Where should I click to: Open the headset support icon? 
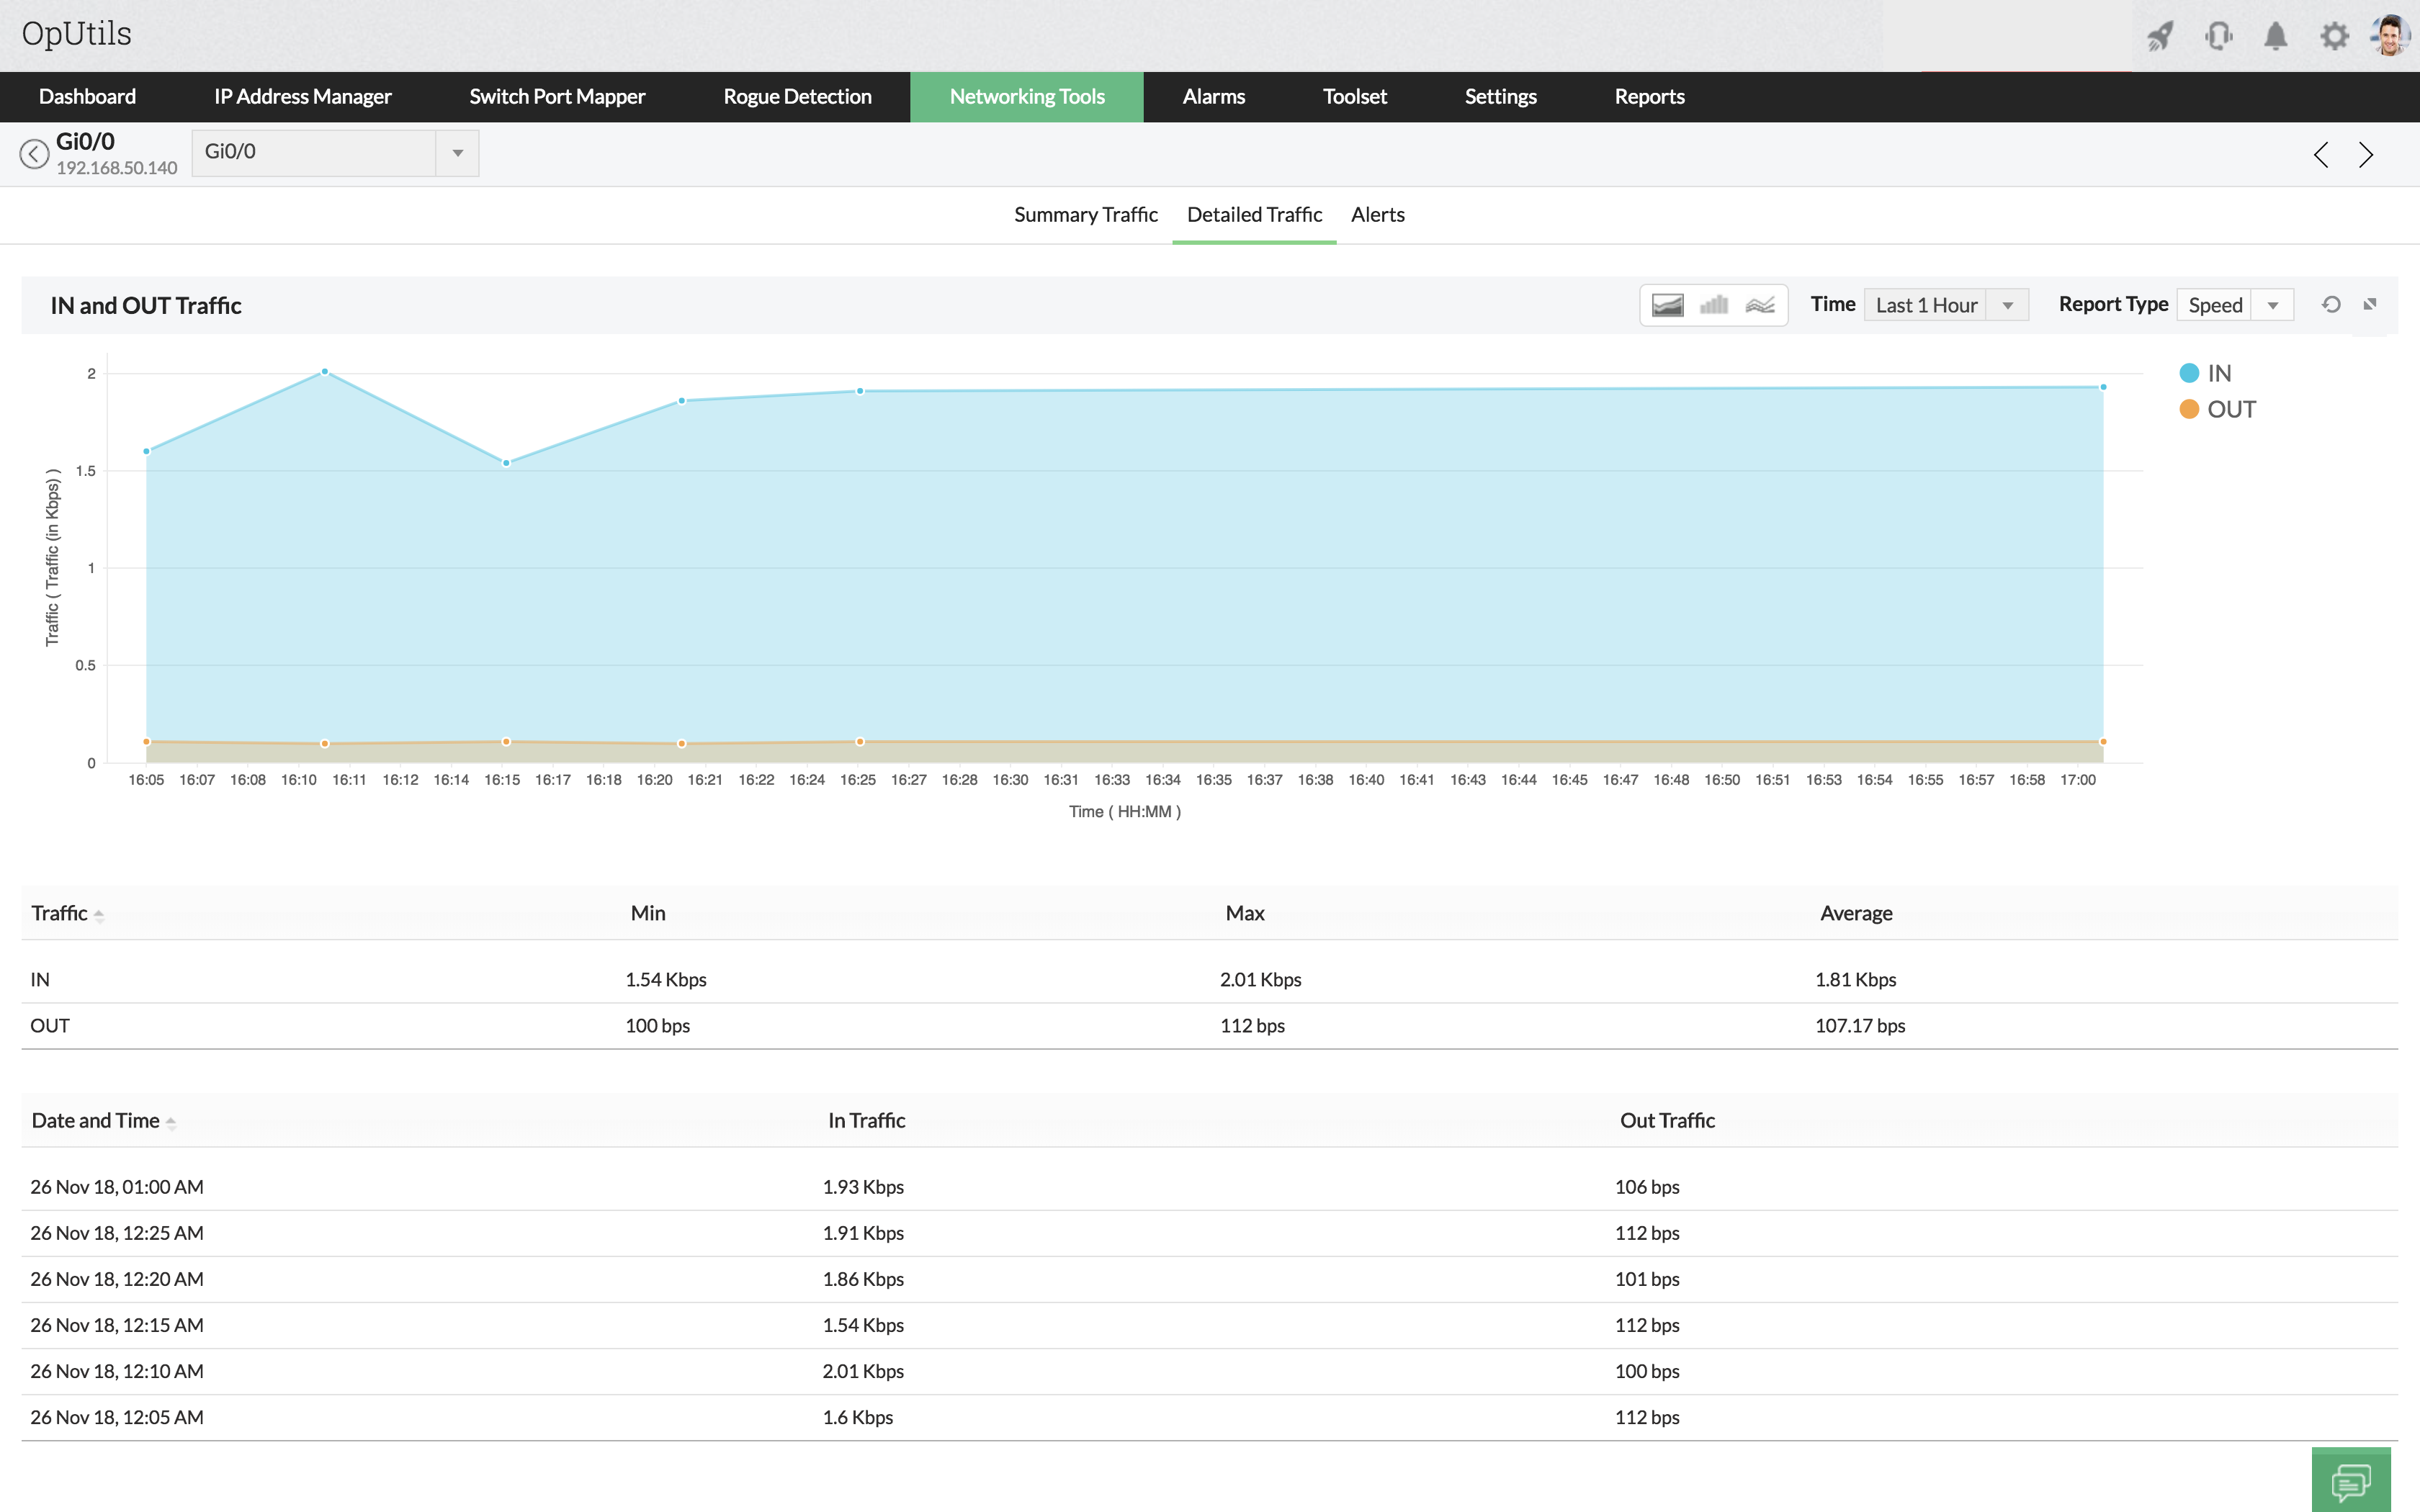coord(2218,37)
